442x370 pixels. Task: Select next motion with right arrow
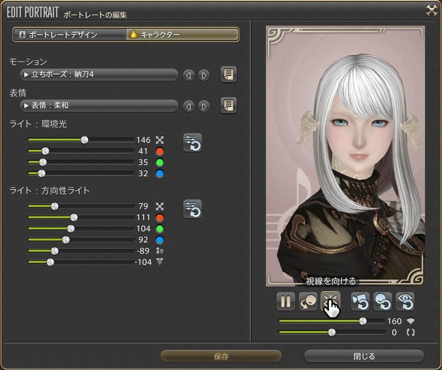(x=203, y=75)
